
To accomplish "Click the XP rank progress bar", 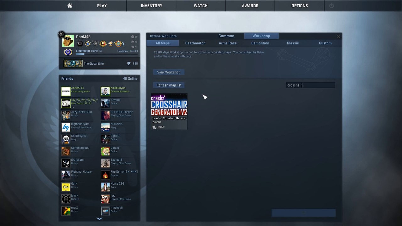I will [x=107, y=54].
